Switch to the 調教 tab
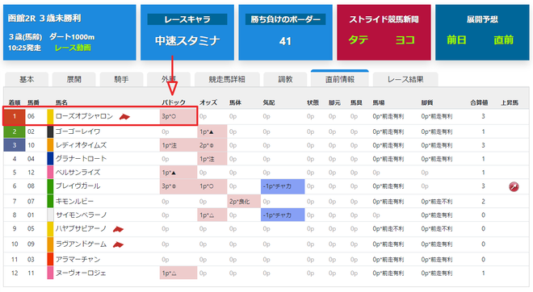533x292 pixels. point(285,79)
